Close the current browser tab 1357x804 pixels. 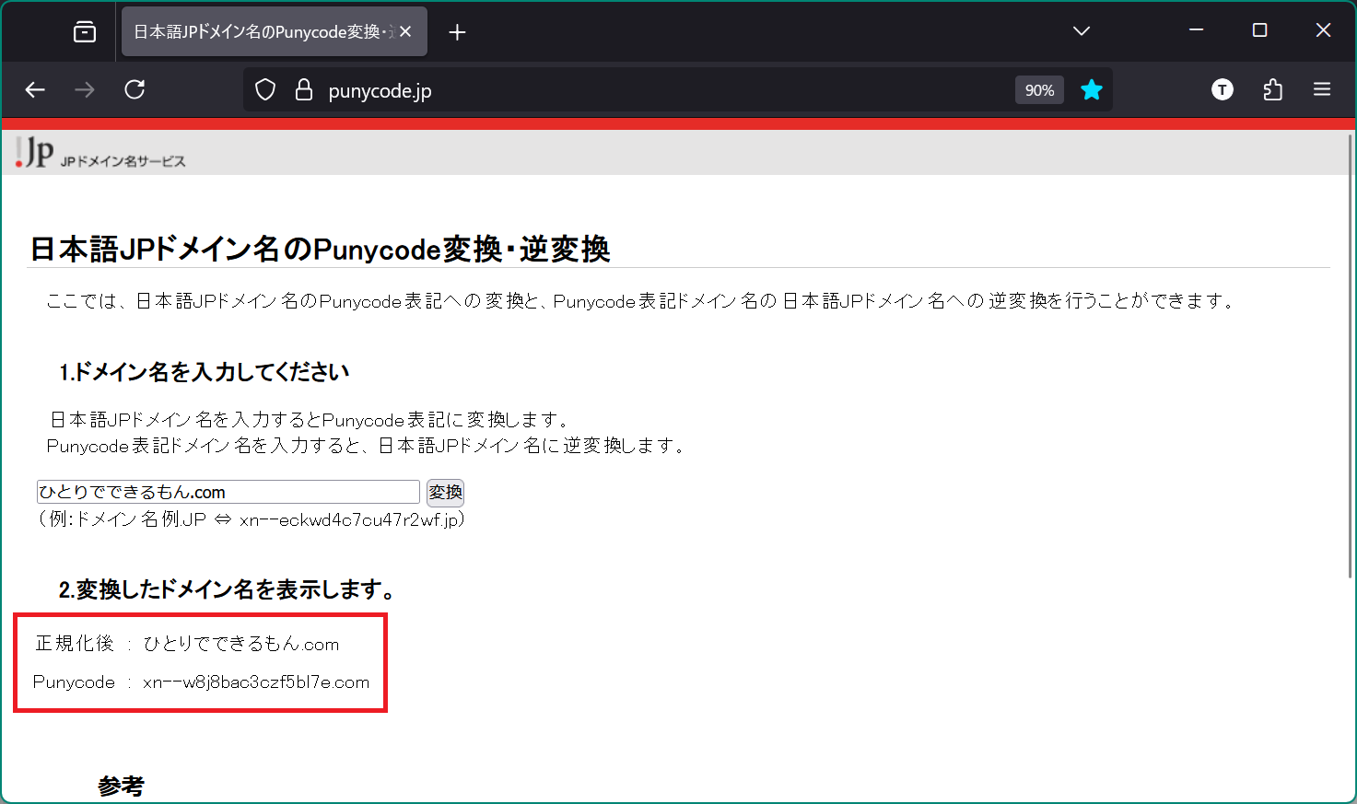404,30
